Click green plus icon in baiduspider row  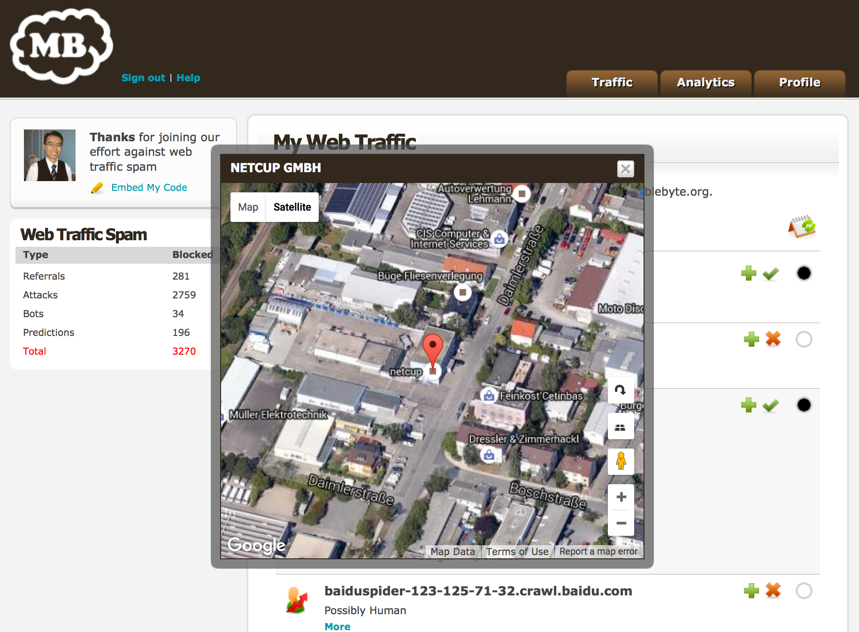(752, 590)
